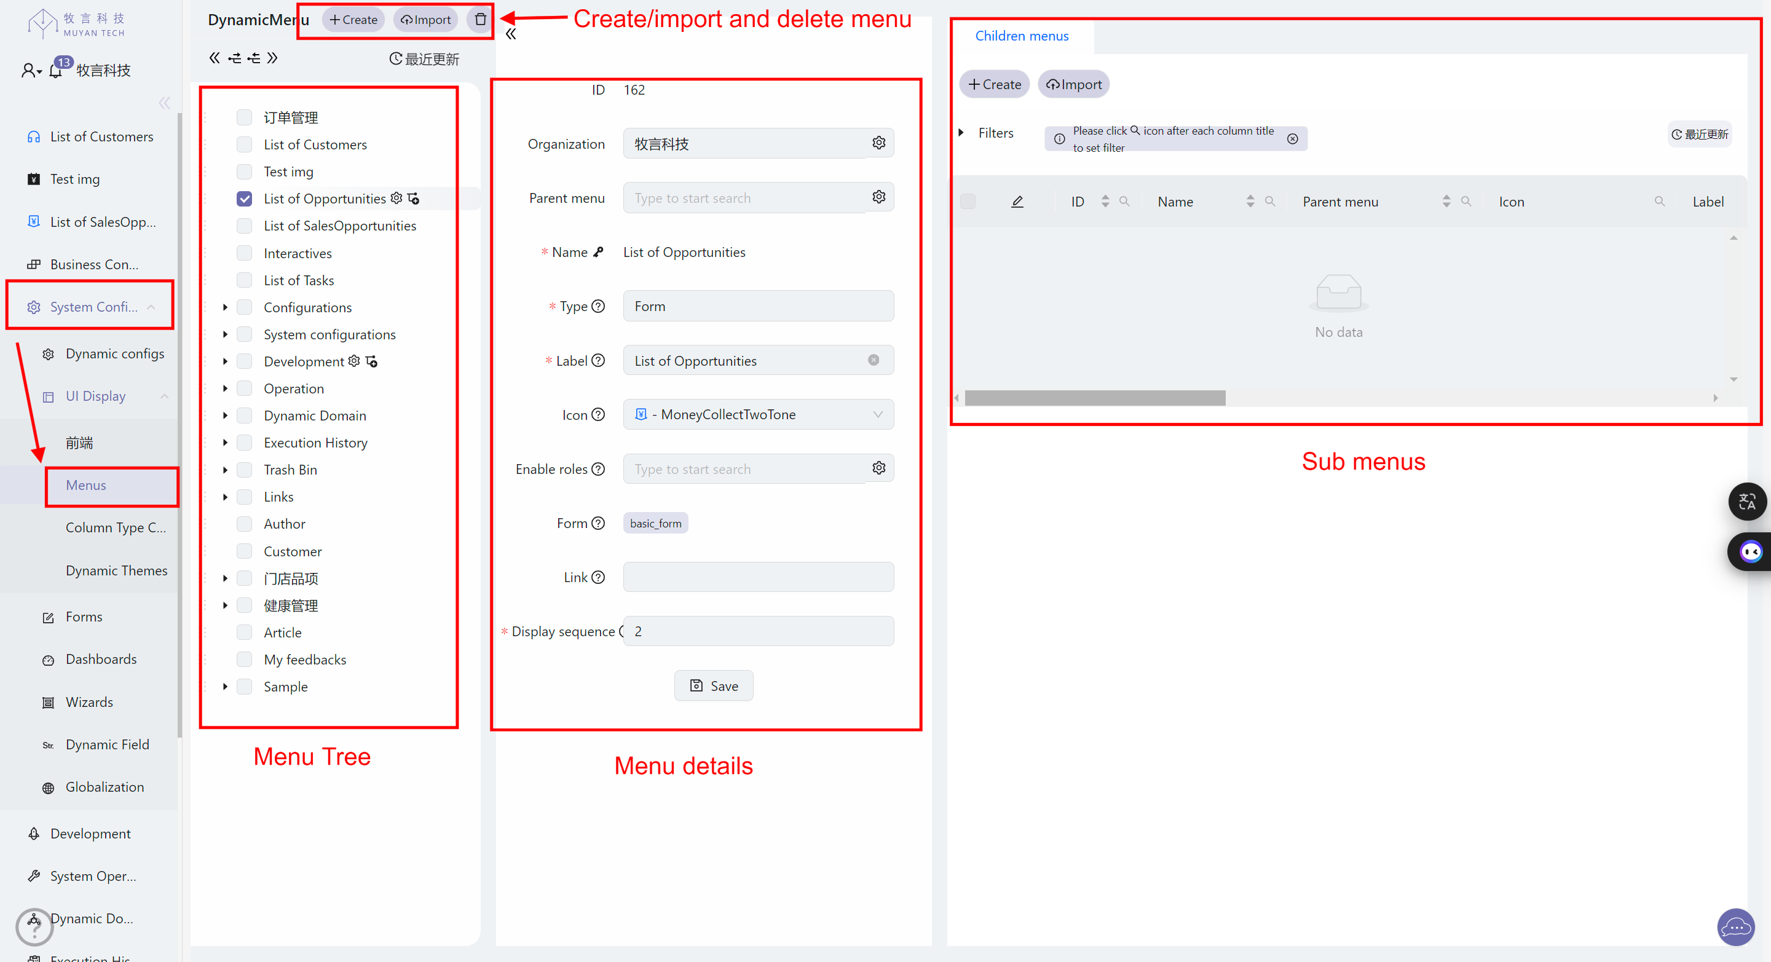Select the Children menus tab
The image size is (1771, 962).
(x=1021, y=36)
